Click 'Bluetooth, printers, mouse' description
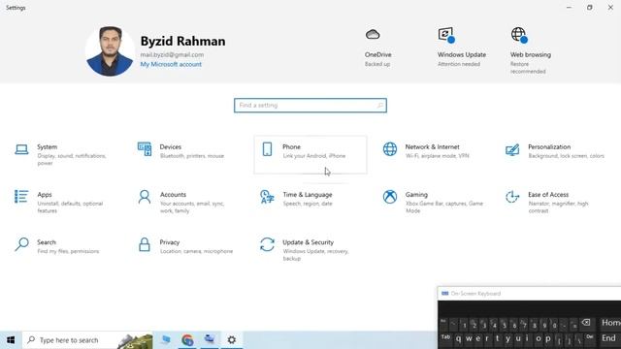621x349 pixels. [192, 156]
